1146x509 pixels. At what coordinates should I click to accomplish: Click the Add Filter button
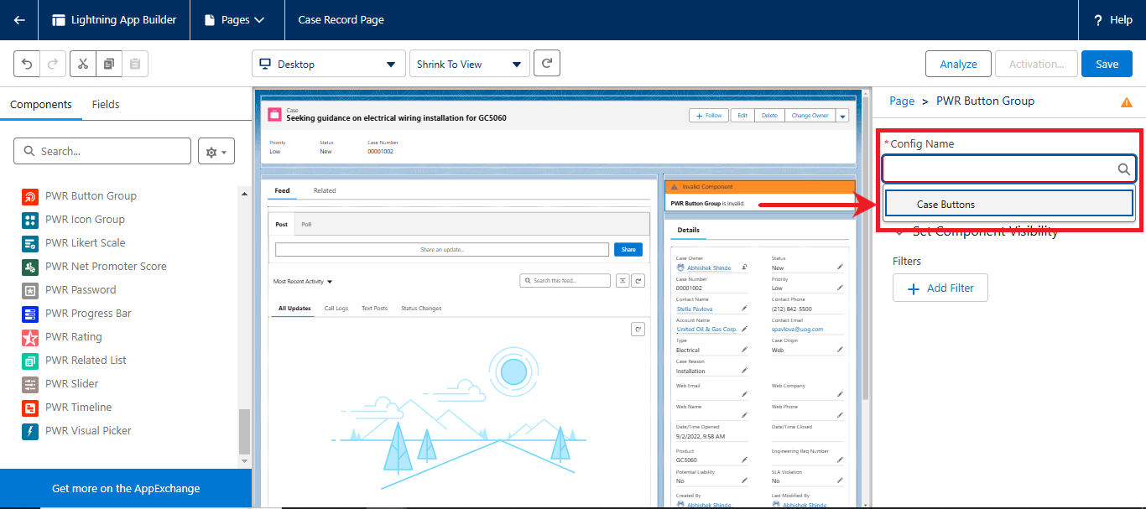pos(940,288)
